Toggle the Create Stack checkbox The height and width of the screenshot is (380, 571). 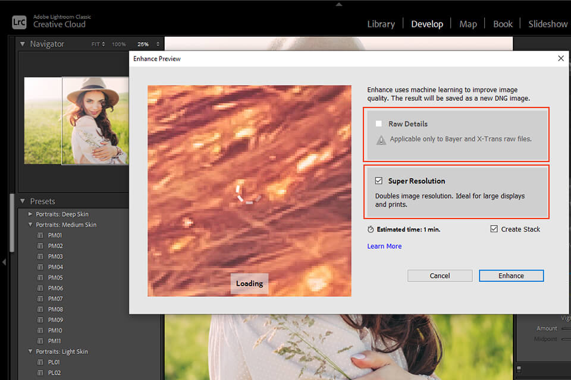pos(494,229)
